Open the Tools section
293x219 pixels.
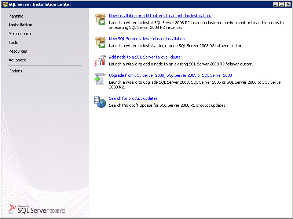[13, 42]
